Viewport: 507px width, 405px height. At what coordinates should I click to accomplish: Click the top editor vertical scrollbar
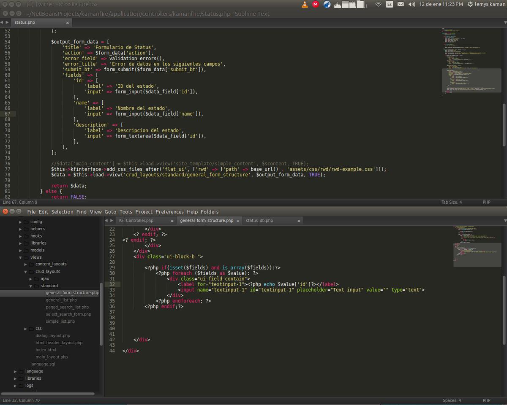click(504, 125)
